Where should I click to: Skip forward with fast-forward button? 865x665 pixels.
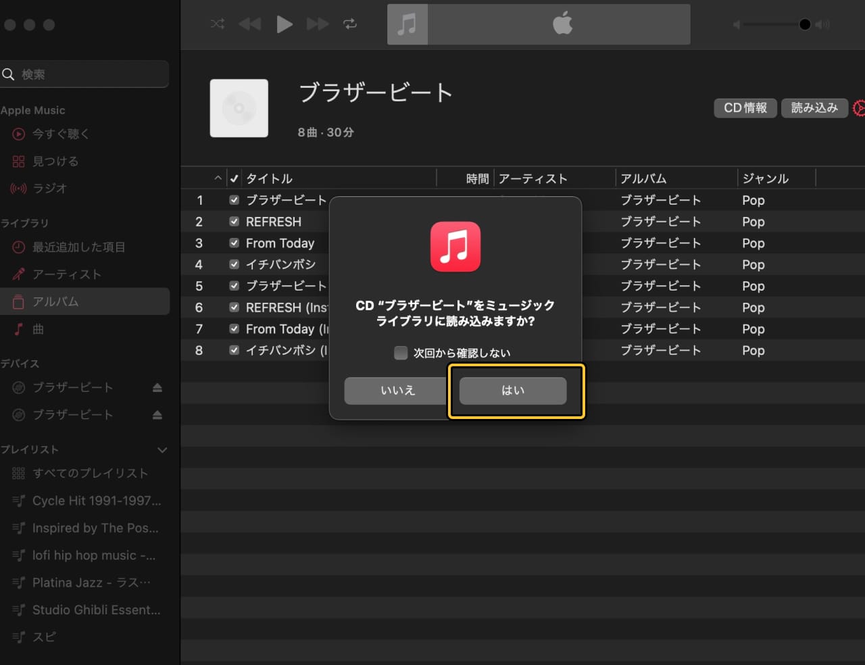(318, 24)
